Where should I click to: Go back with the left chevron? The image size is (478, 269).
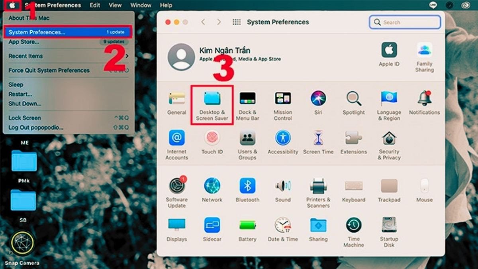coord(203,22)
